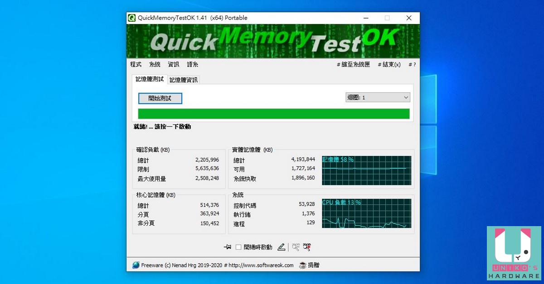Click the pencil edit icon
Screen dimensions: 544x284
(x=281, y=247)
